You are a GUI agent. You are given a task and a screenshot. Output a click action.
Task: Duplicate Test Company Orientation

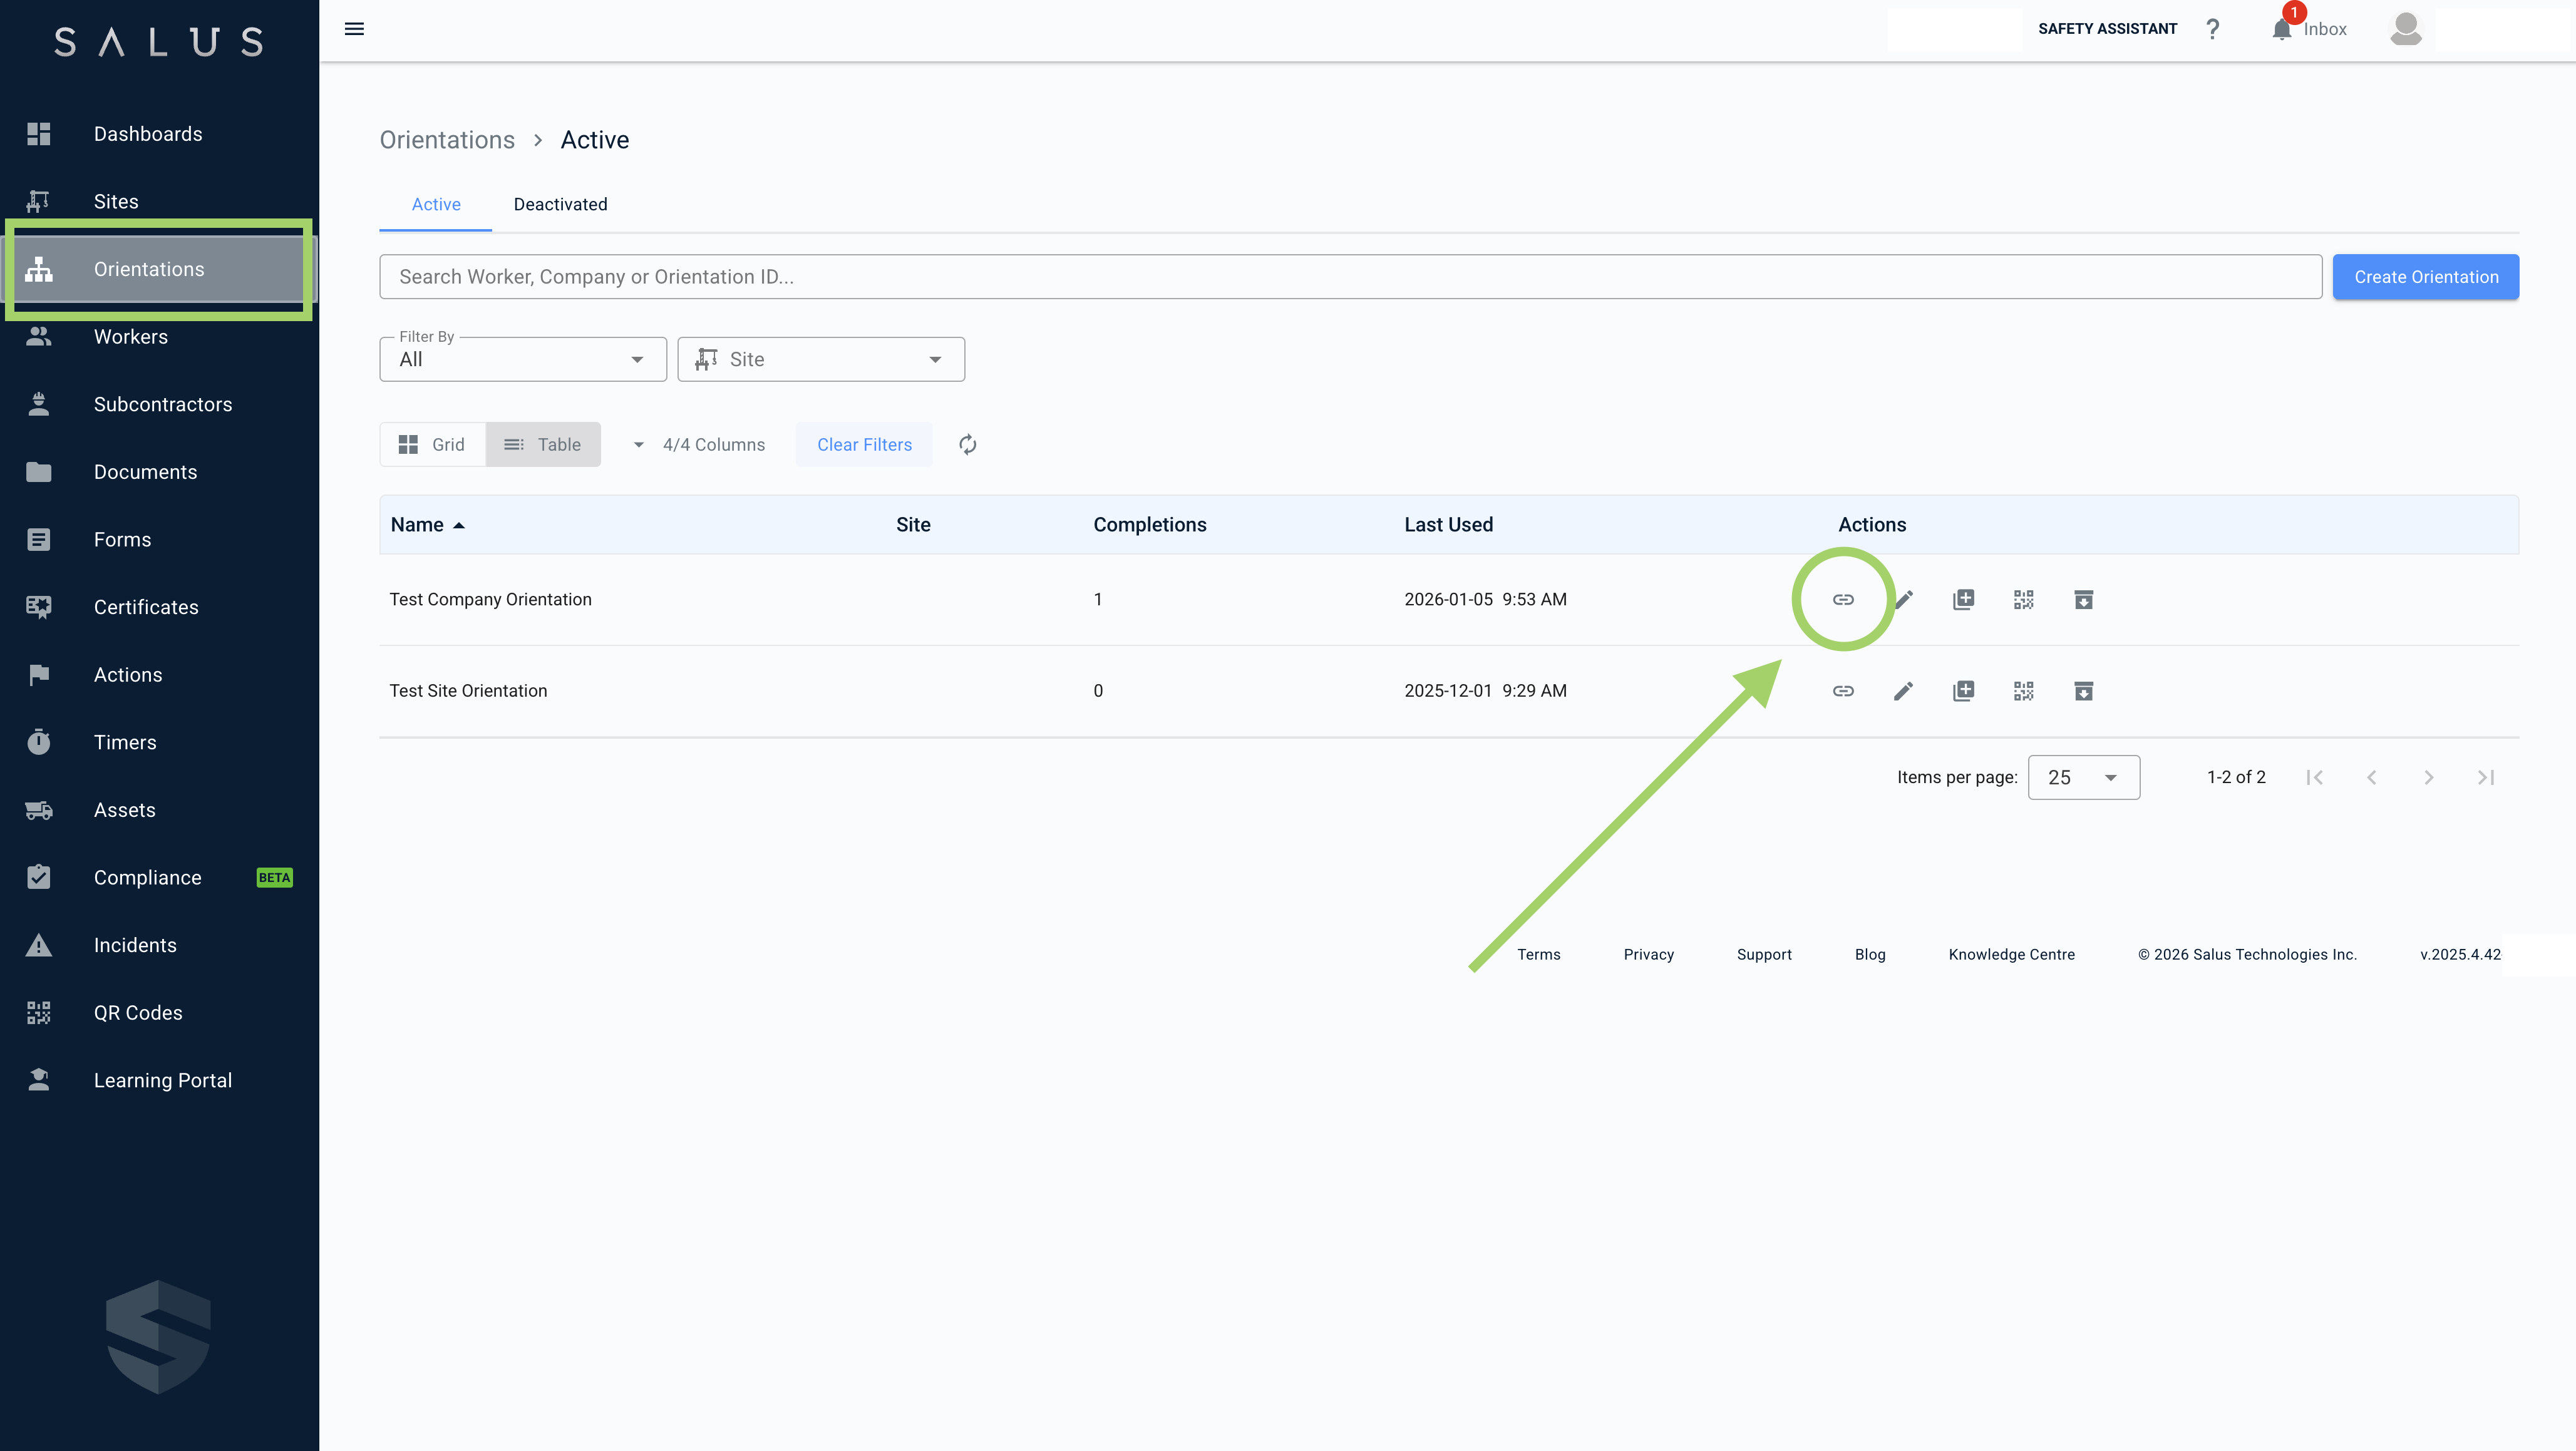click(x=1963, y=599)
